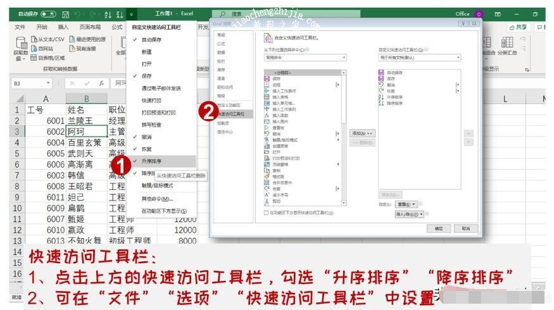Toggle 升序排序 in the quick access menu
The width and height of the screenshot is (554, 310).
[x=162, y=161]
